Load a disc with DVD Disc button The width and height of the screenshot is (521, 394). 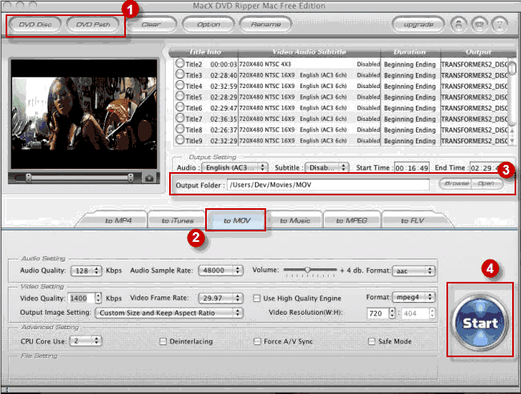coord(35,24)
